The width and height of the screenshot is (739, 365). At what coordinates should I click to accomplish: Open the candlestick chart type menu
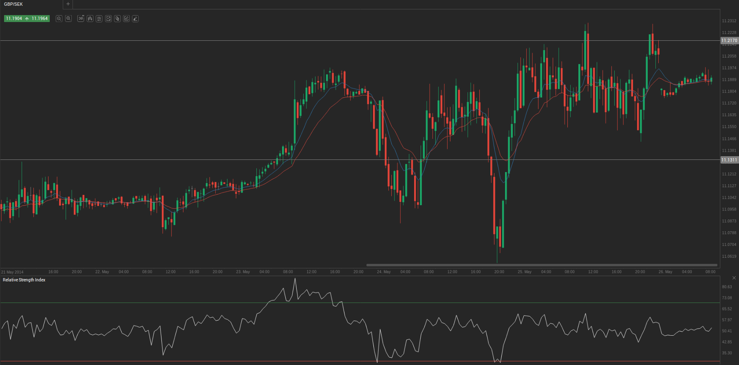(90, 19)
